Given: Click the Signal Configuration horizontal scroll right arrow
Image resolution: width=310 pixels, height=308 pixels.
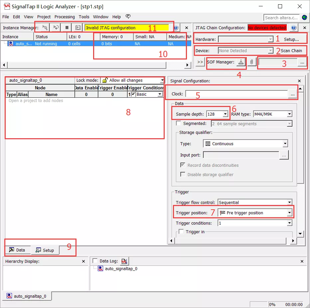Looking at the screenshot, I should [x=293, y=241].
